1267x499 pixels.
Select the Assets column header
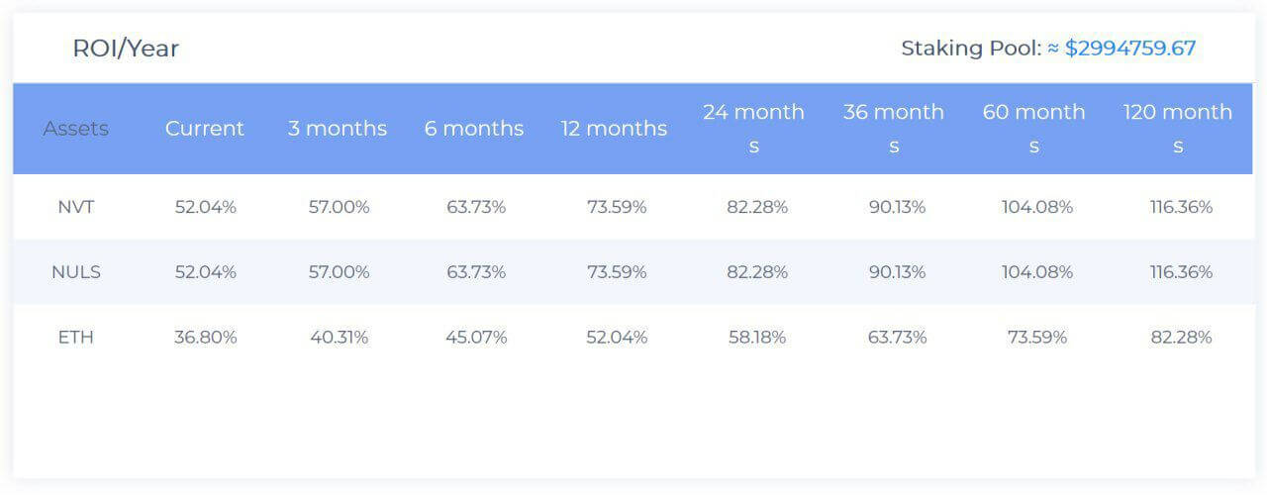pyautogui.click(x=76, y=129)
